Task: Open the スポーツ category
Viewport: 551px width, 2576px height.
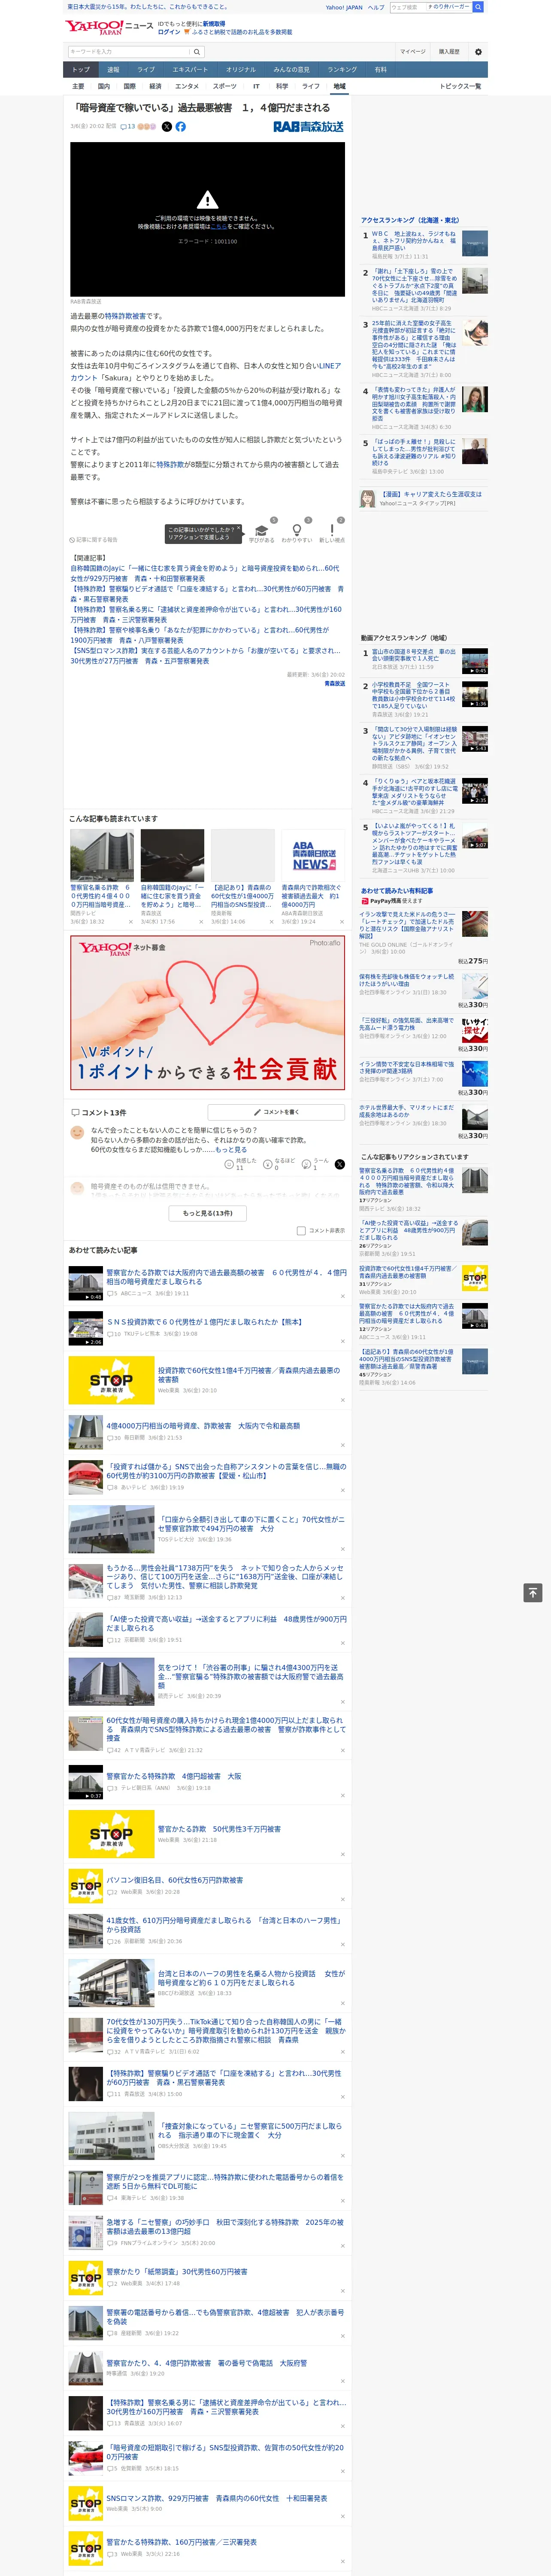Action: click(x=225, y=86)
